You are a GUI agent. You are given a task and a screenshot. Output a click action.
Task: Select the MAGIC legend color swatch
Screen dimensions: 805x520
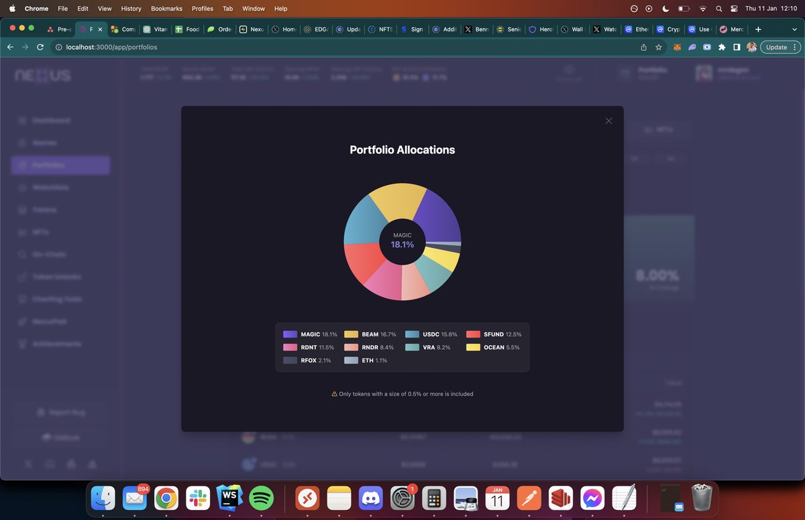(x=290, y=334)
